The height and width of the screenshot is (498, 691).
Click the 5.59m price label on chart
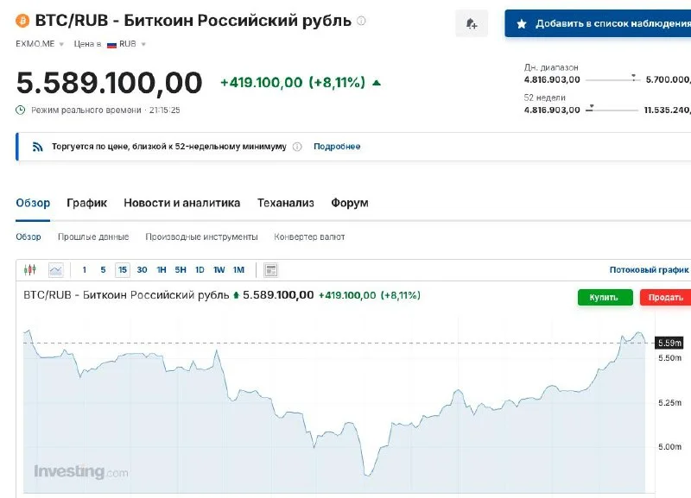pyautogui.click(x=669, y=344)
